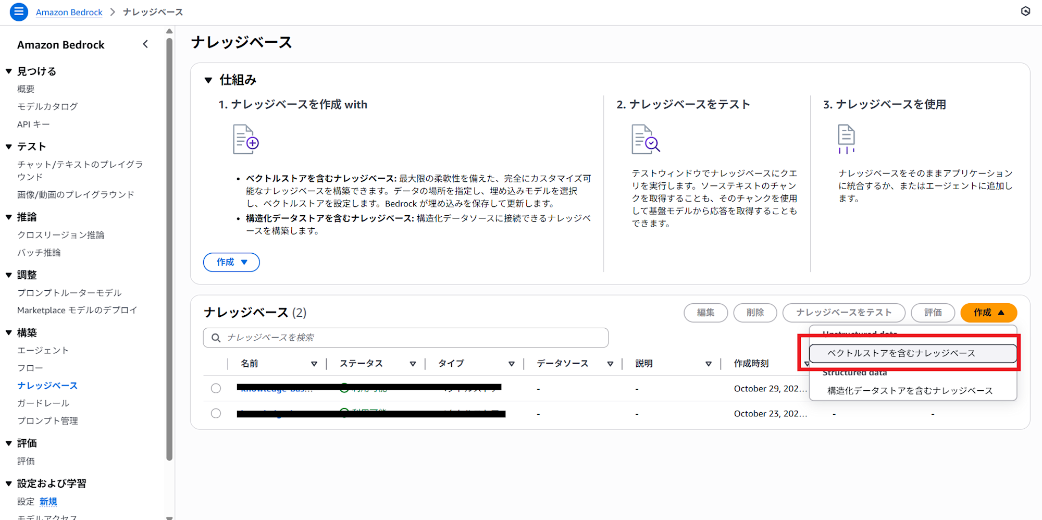Click the sidebar vertical scrollbar

tap(169, 249)
